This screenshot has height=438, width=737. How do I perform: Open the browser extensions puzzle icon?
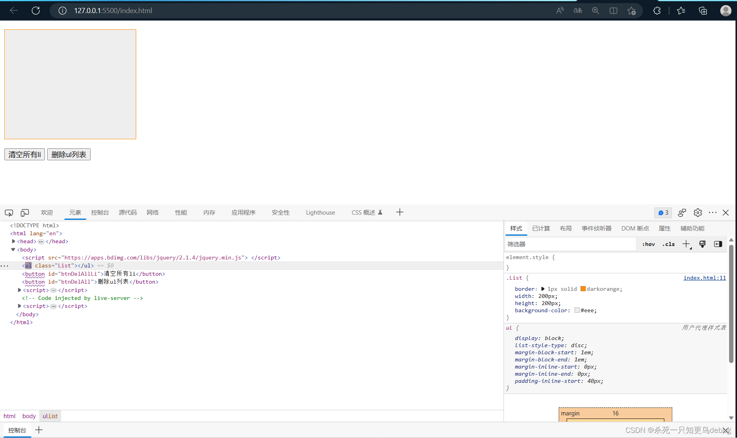(x=657, y=11)
